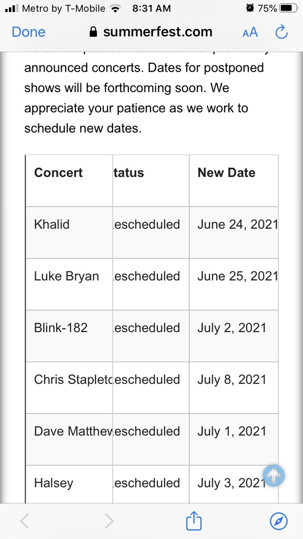Tap the Dave Matthews row name cell
This screenshot has width=303, height=539.
[x=69, y=439]
